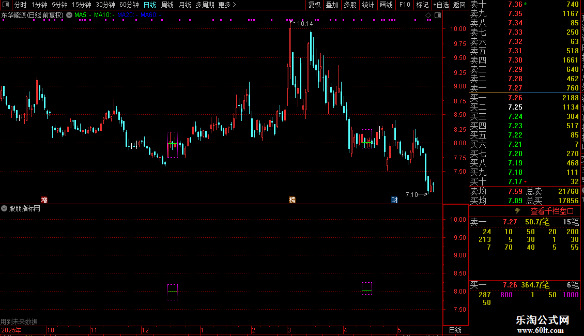Click the MA60 indicator label

click(x=150, y=16)
